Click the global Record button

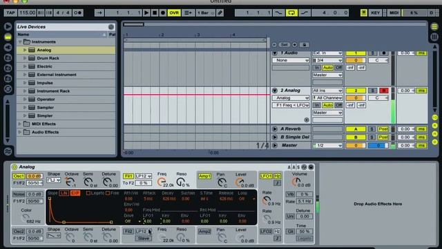(163, 12)
